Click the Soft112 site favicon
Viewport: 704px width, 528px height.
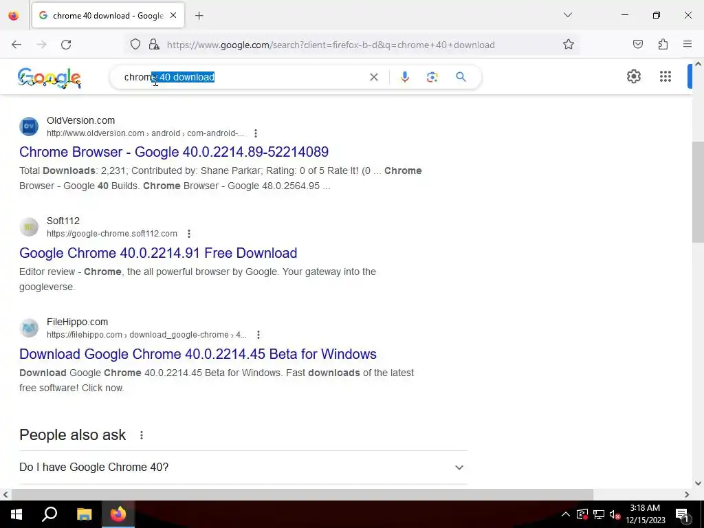coord(29,227)
